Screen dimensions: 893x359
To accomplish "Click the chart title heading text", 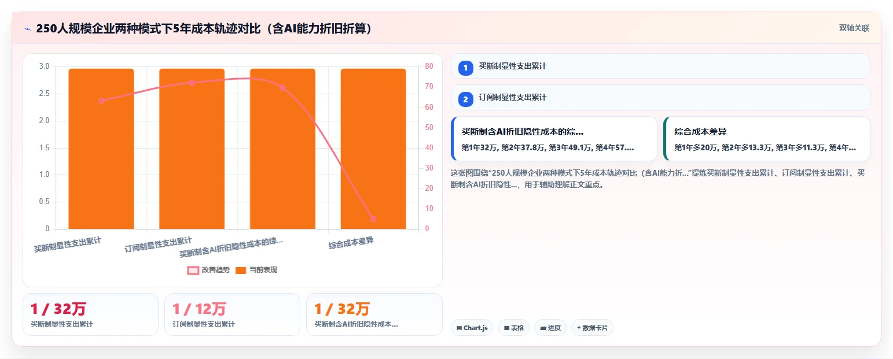I will click(x=204, y=28).
